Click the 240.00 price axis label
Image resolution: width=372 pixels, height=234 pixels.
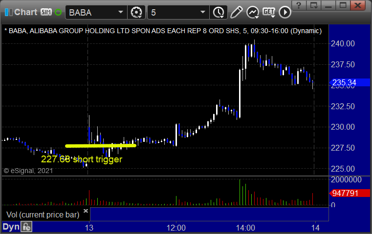(343, 43)
